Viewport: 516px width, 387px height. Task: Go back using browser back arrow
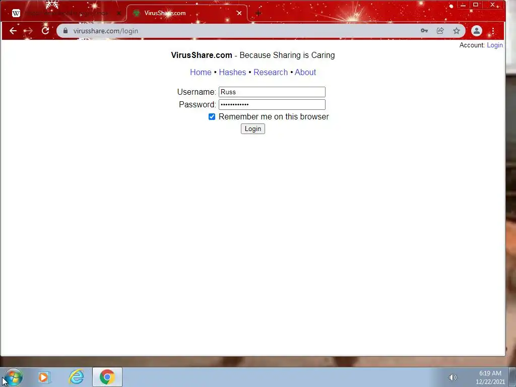[x=13, y=31]
